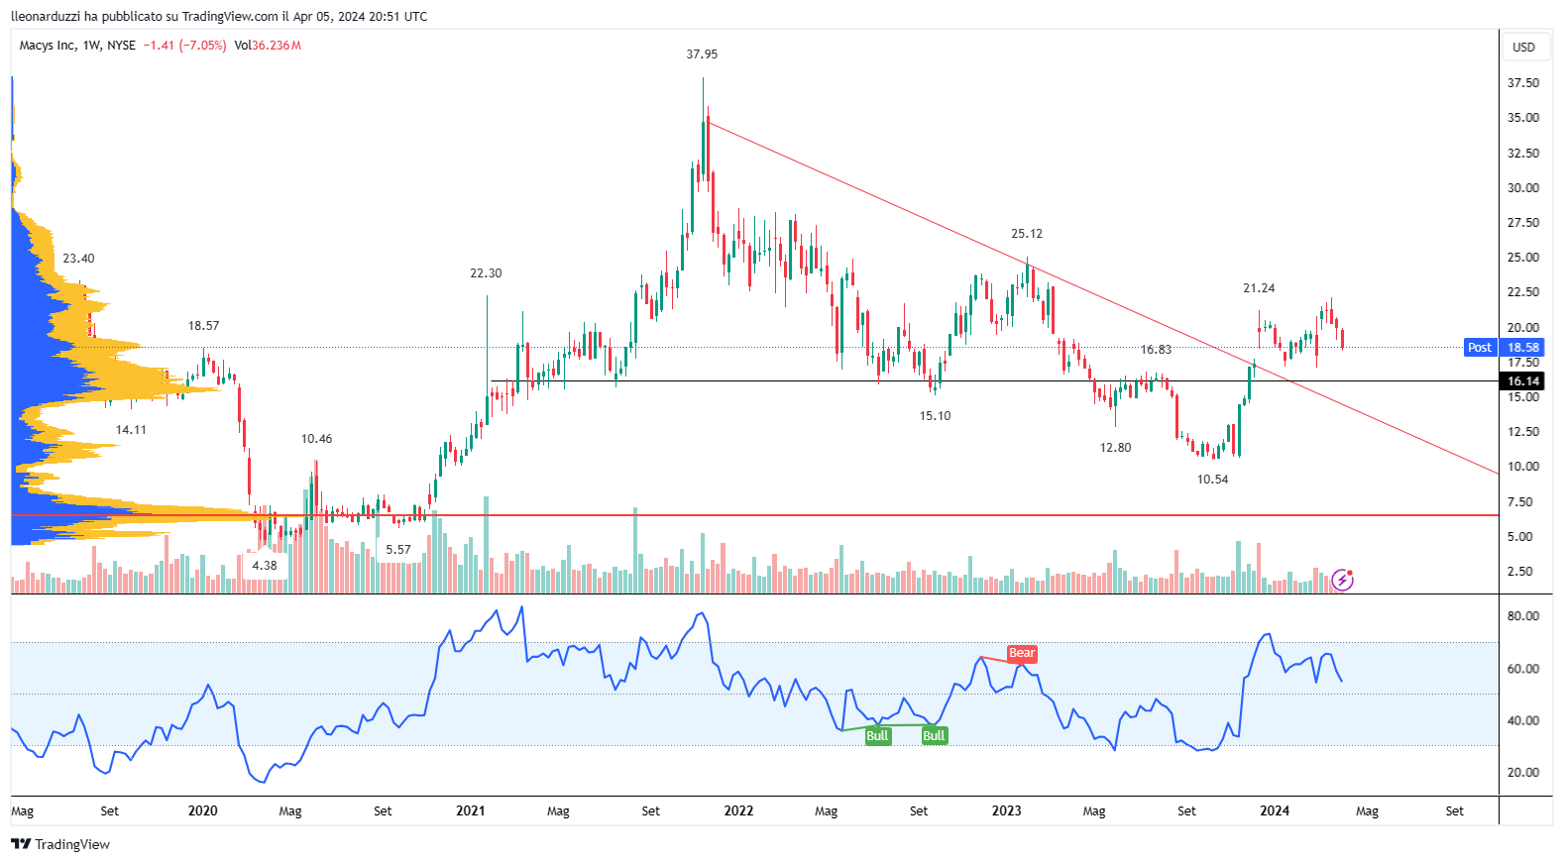Click the 37.50 tick on the price axis
This screenshot has width=1564, height=862.
1523,83
